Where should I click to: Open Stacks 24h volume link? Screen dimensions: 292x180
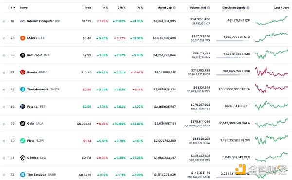click(x=201, y=36)
